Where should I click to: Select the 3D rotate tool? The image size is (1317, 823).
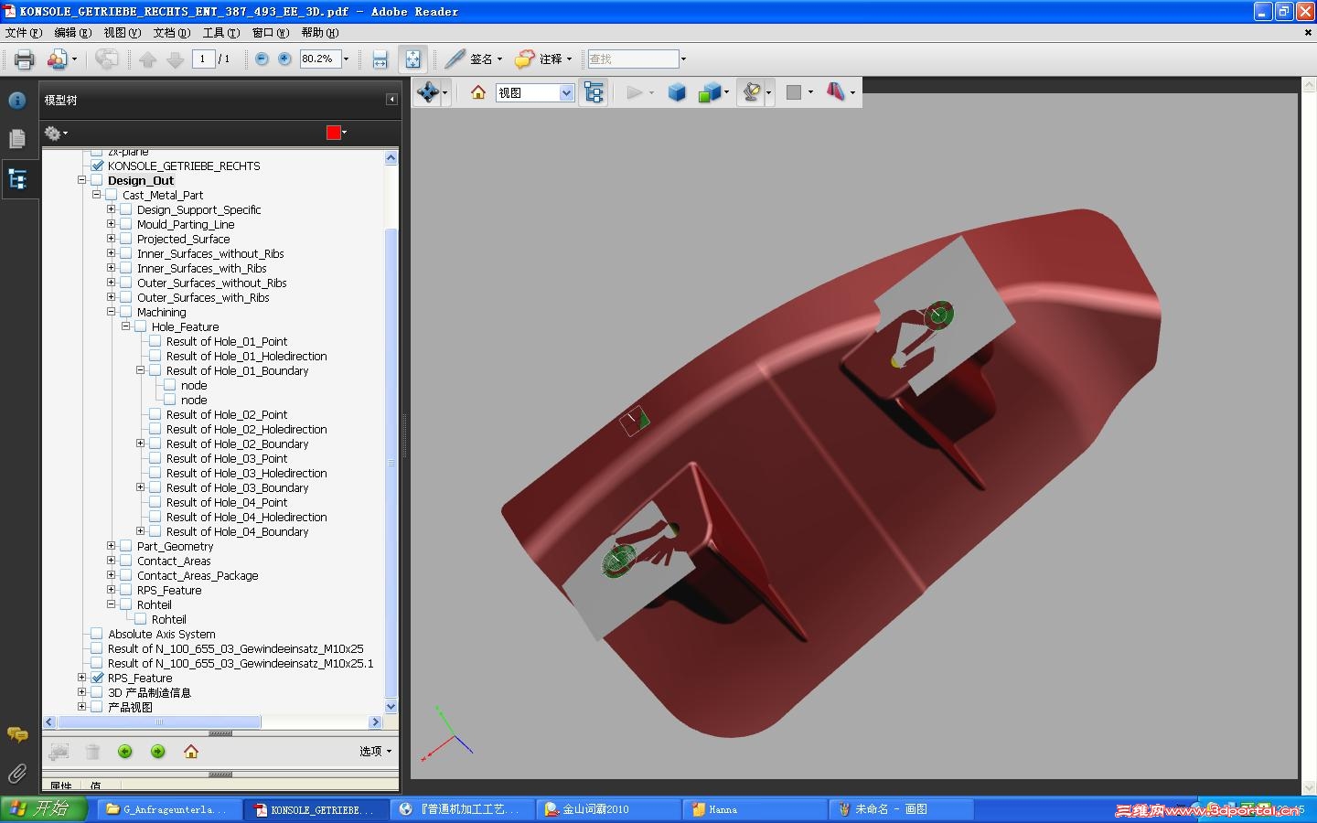point(427,92)
